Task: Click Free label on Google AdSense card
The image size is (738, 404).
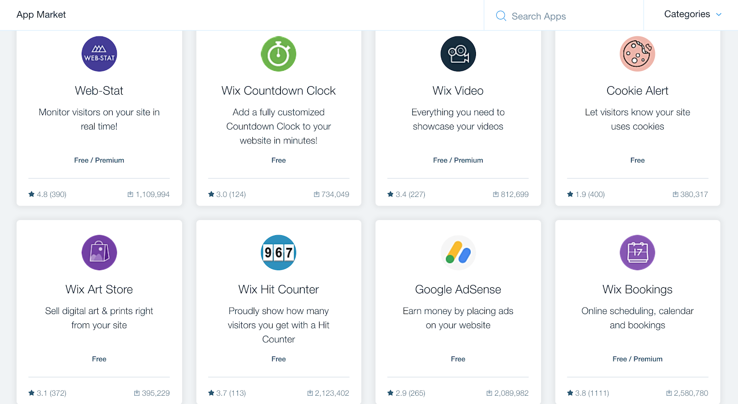Action: [x=458, y=359]
